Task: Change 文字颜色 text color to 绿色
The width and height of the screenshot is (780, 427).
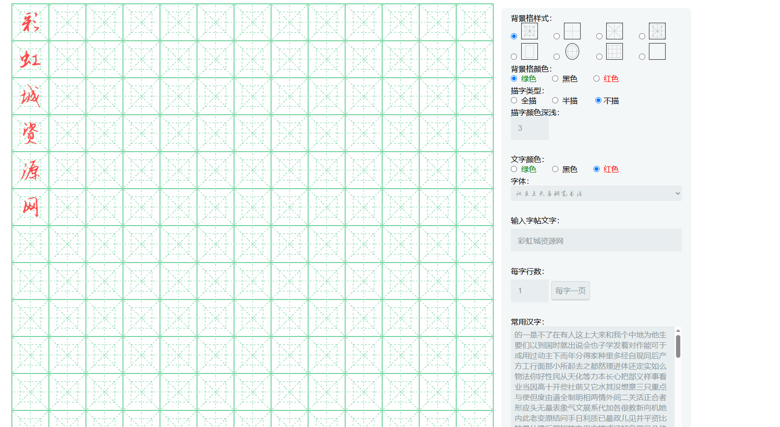Action: [x=514, y=169]
